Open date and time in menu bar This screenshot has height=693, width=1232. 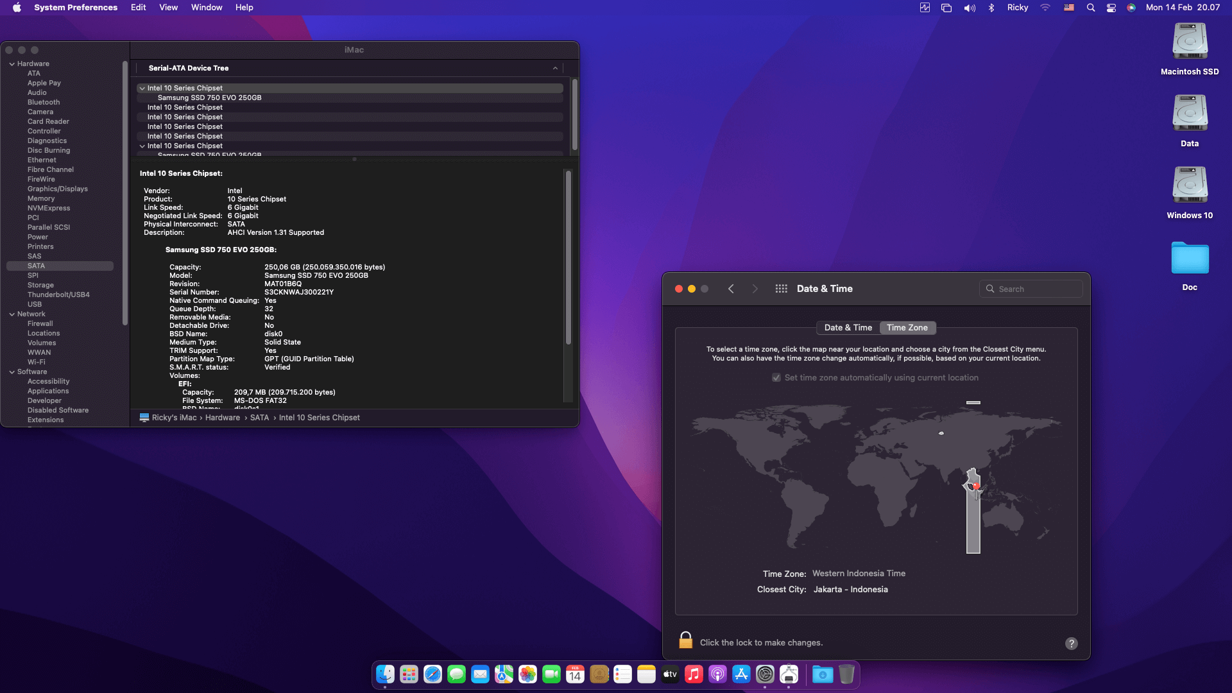1183,8
